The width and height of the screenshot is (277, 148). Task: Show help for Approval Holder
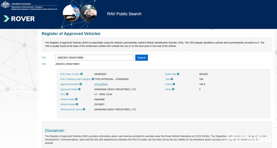point(79,89)
